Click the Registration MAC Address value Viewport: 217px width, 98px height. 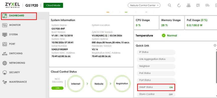pyautogui.click(x=101, y=56)
